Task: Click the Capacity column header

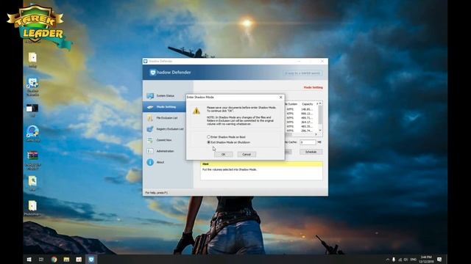Action: pyautogui.click(x=308, y=104)
